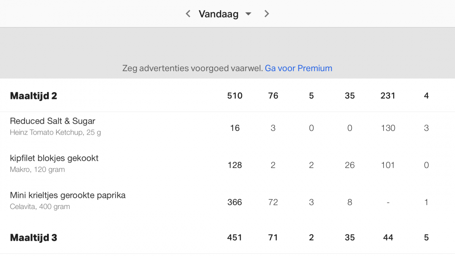
Task: Select the Maaltijd 3 header
Action: tap(33, 238)
